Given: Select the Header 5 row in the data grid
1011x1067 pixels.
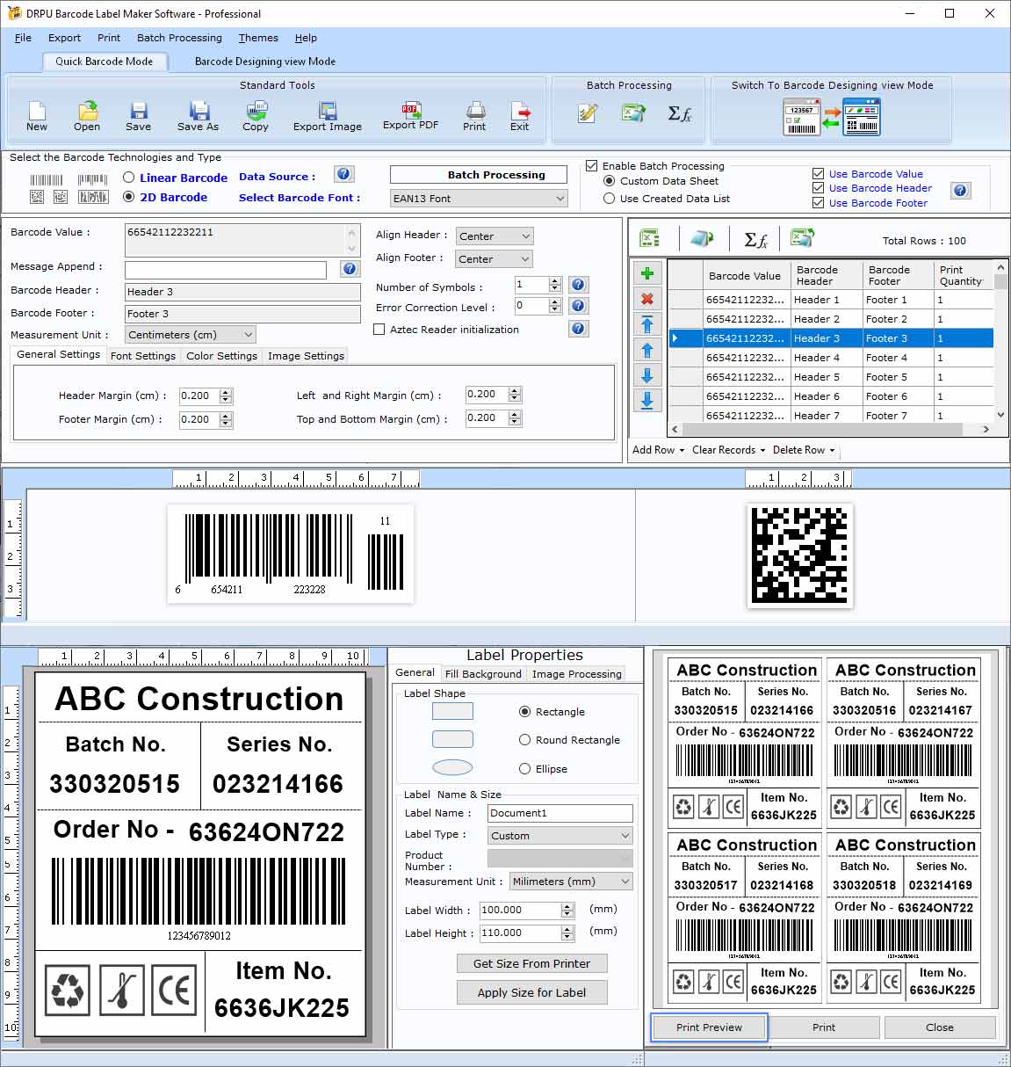Looking at the screenshot, I should pyautogui.click(x=817, y=376).
